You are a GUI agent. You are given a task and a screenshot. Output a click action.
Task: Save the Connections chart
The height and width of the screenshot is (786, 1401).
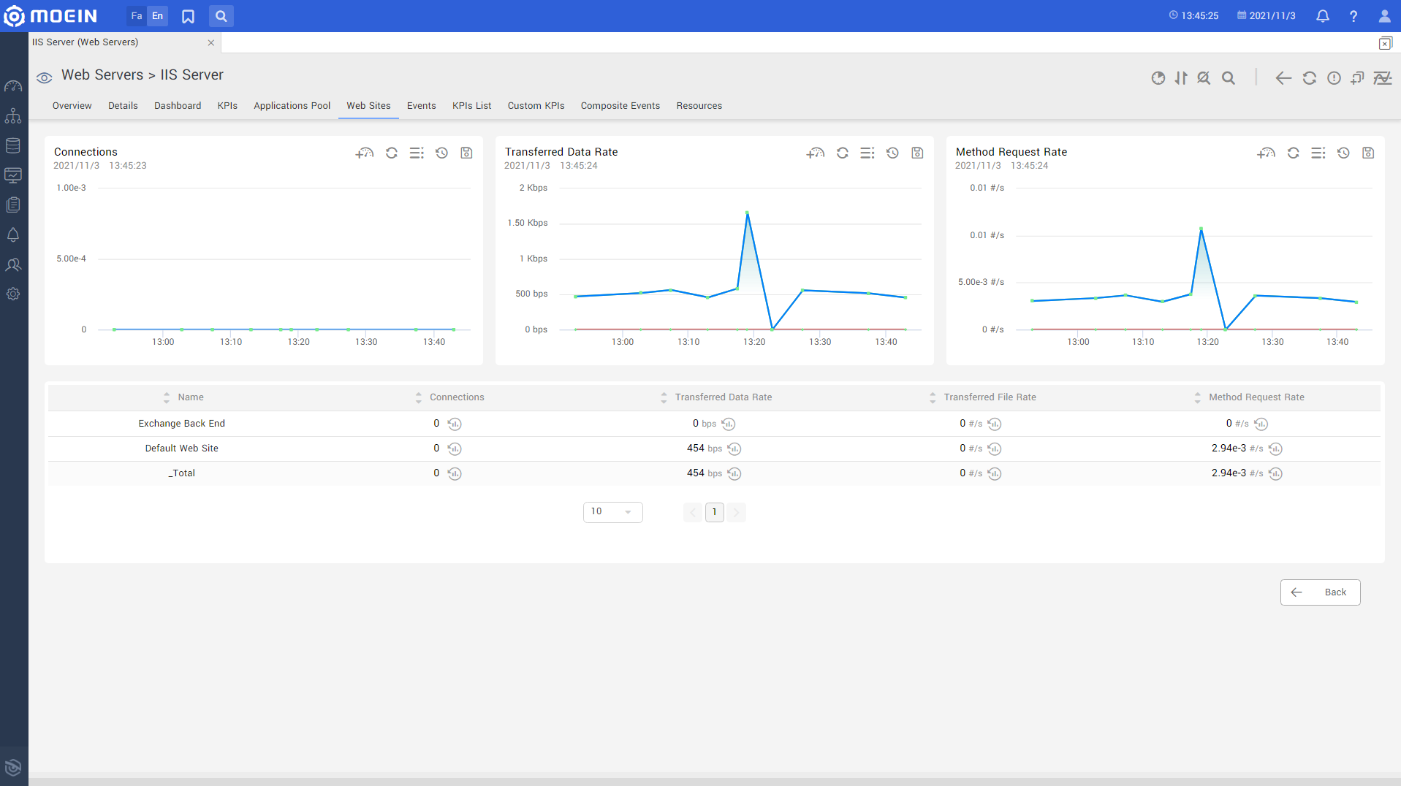coord(466,153)
